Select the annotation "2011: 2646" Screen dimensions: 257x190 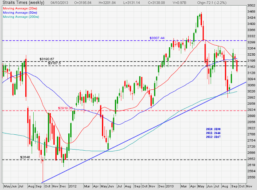click(213, 133)
